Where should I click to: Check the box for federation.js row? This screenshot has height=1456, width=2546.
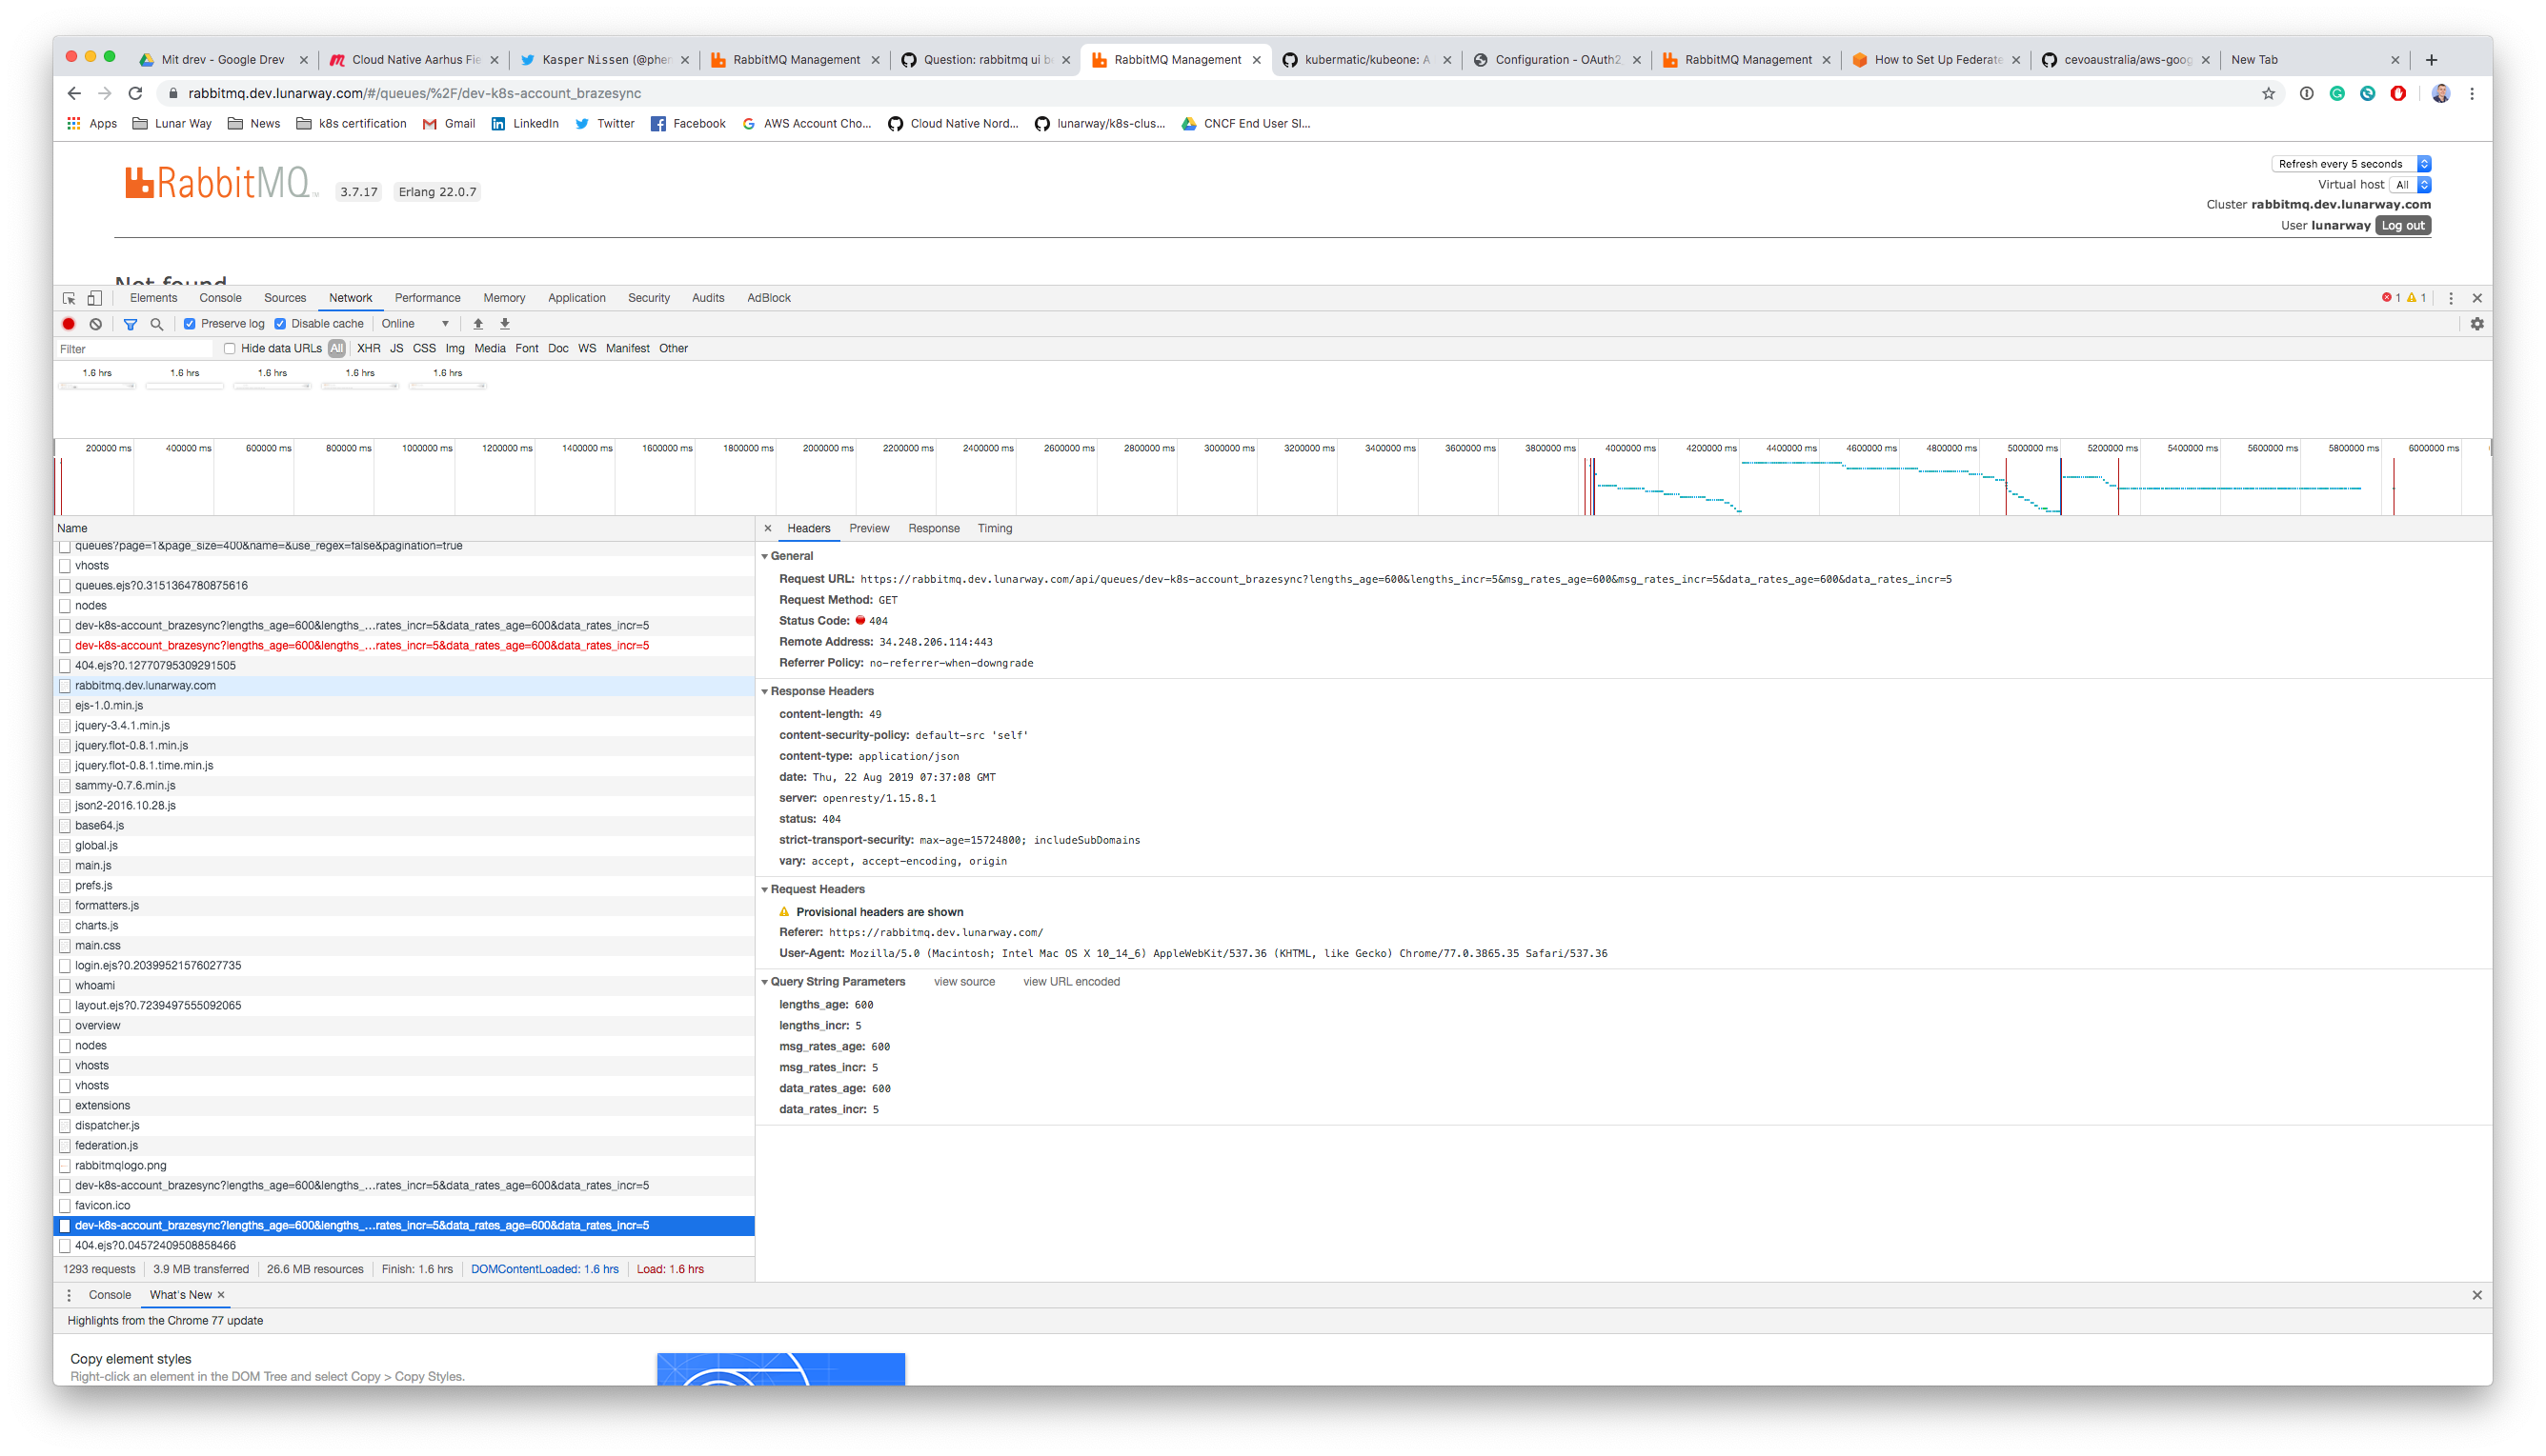[x=65, y=1146]
